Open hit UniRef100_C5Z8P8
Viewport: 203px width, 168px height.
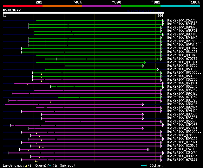[182, 149]
